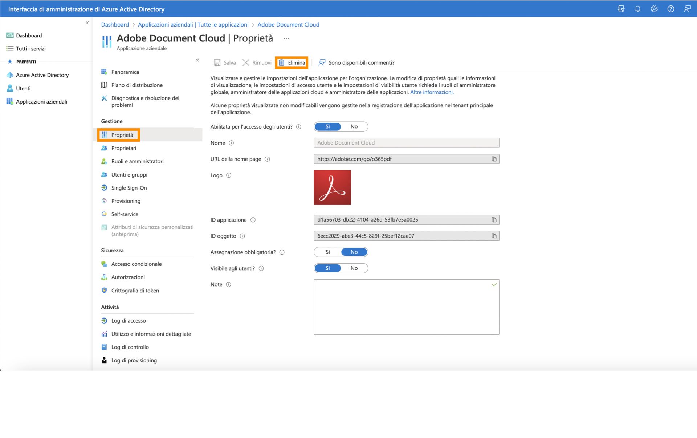The height and width of the screenshot is (438, 697).
Task: Open Accesso condizionale under Sicurezza
Action: 136,264
